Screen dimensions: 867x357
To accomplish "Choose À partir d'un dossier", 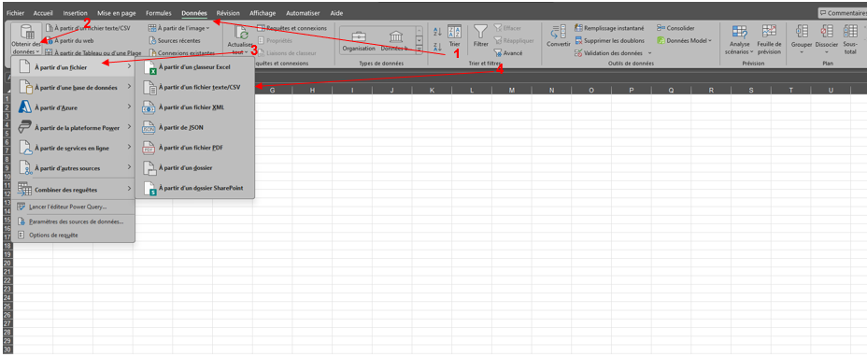I will 195,167.
